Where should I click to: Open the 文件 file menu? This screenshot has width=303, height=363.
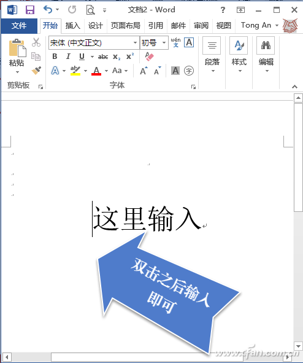click(19, 26)
